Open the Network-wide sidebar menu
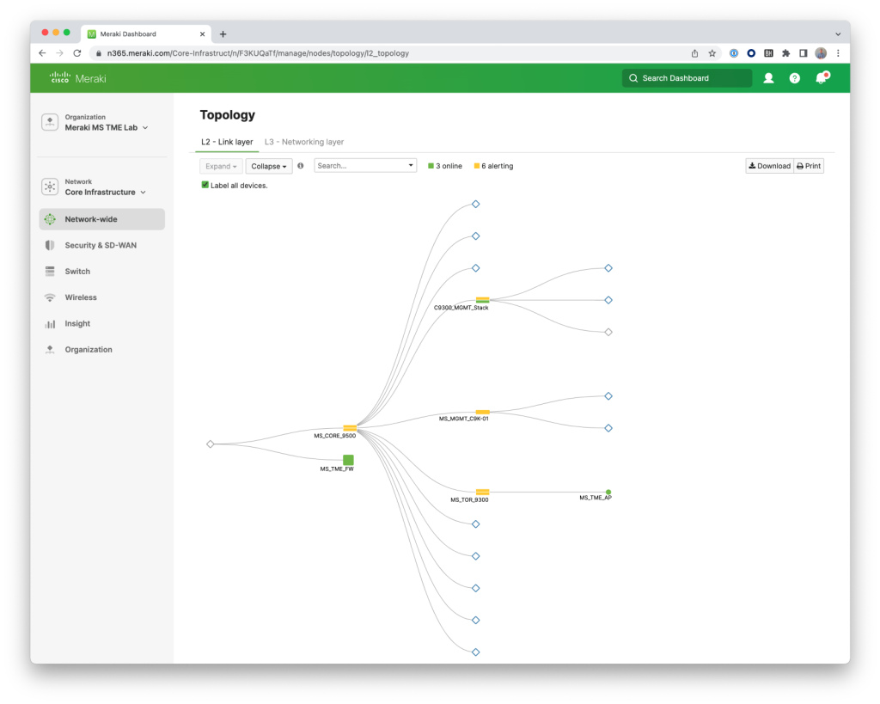Image resolution: width=880 pixels, height=704 pixels. point(102,219)
